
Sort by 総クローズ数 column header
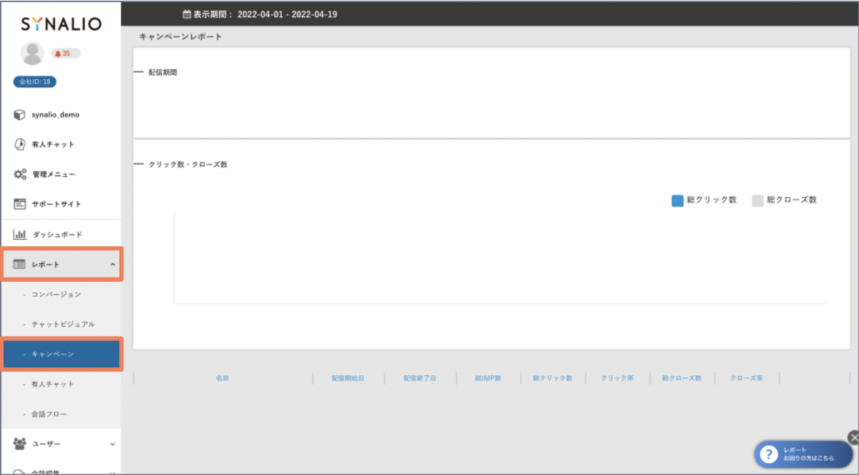click(682, 378)
